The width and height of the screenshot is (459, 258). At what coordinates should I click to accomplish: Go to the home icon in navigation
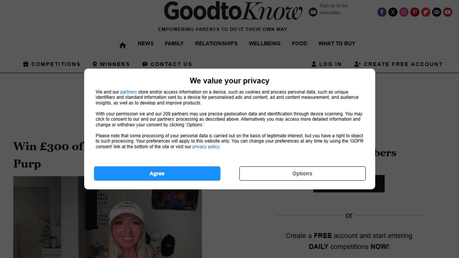tap(122, 45)
